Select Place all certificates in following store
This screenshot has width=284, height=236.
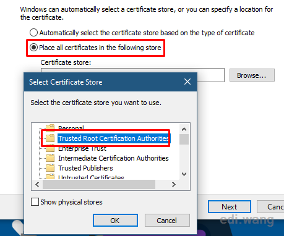click(x=33, y=48)
